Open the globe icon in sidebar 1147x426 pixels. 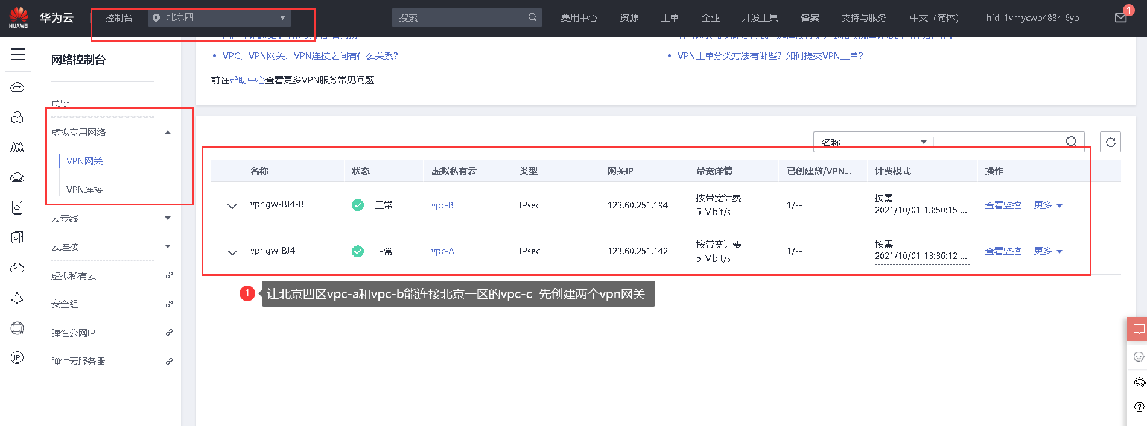(x=17, y=328)
